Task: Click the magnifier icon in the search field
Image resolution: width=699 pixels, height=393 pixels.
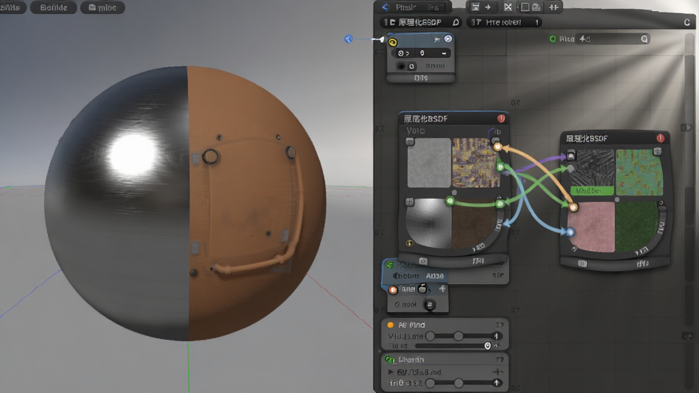Action: 644,39
